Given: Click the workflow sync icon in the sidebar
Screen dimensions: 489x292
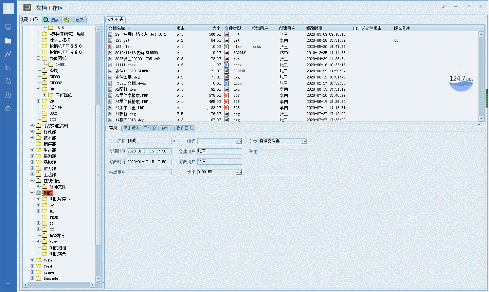Looking at the screenshot, I should click(x=8, y=81).
